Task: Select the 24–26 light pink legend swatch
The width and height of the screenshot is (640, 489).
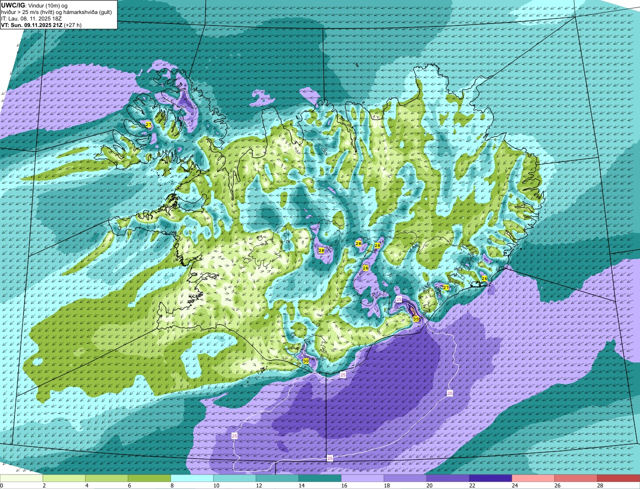Action: click(x=533, y=478)
